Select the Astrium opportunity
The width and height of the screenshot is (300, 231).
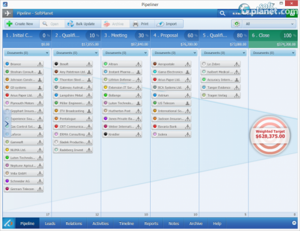pyautogui.click(x=171, y=95)
